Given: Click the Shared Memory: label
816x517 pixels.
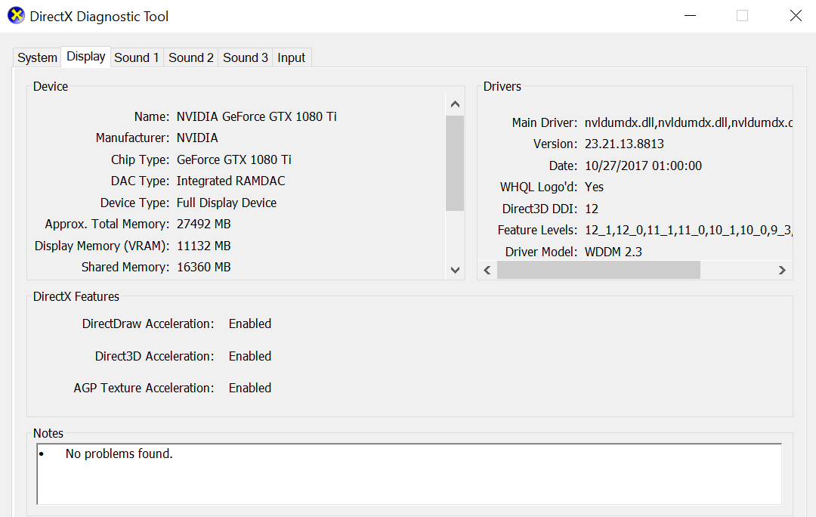Looking at the screenshot, I should [125, 267].
